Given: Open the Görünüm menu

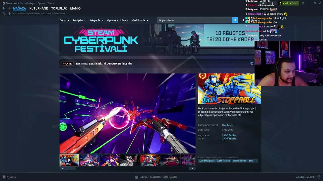Looking at the screenshot, I should point(18,3).
